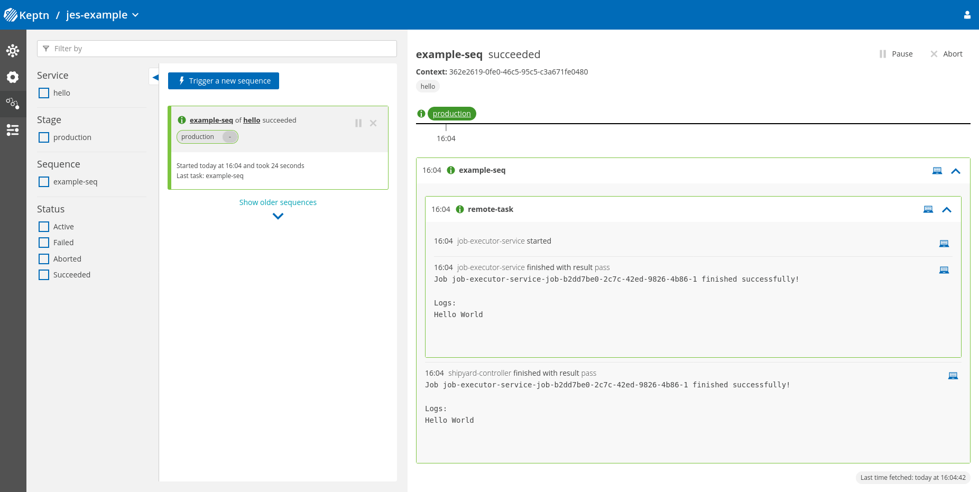Open the project settings sliders icon
Image resolution: width=979 pixels, height=492 pixels.
click(13, 130)
